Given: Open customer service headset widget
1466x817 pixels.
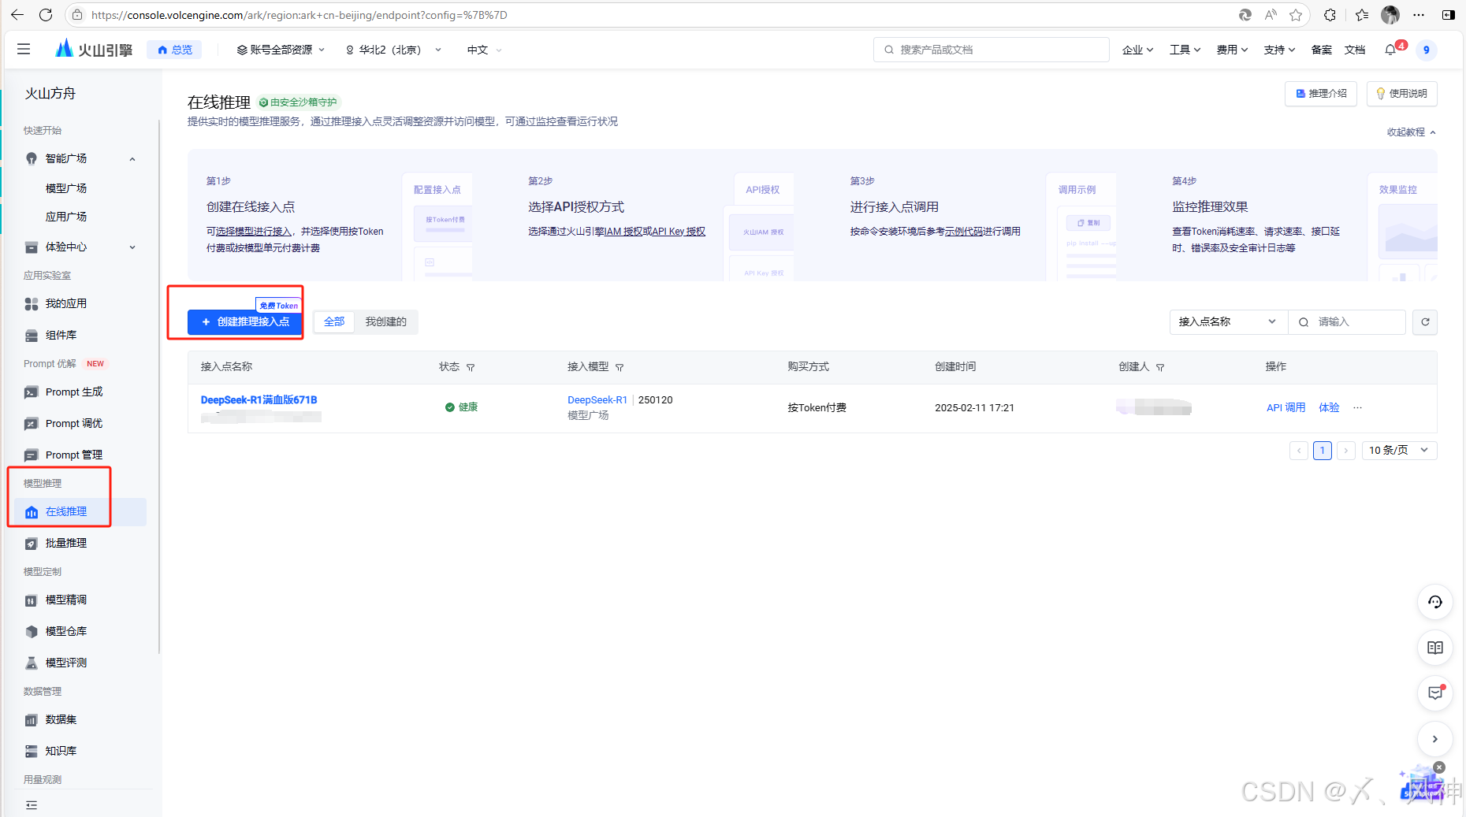Looking at the screenshot, I should (1435, 602).
